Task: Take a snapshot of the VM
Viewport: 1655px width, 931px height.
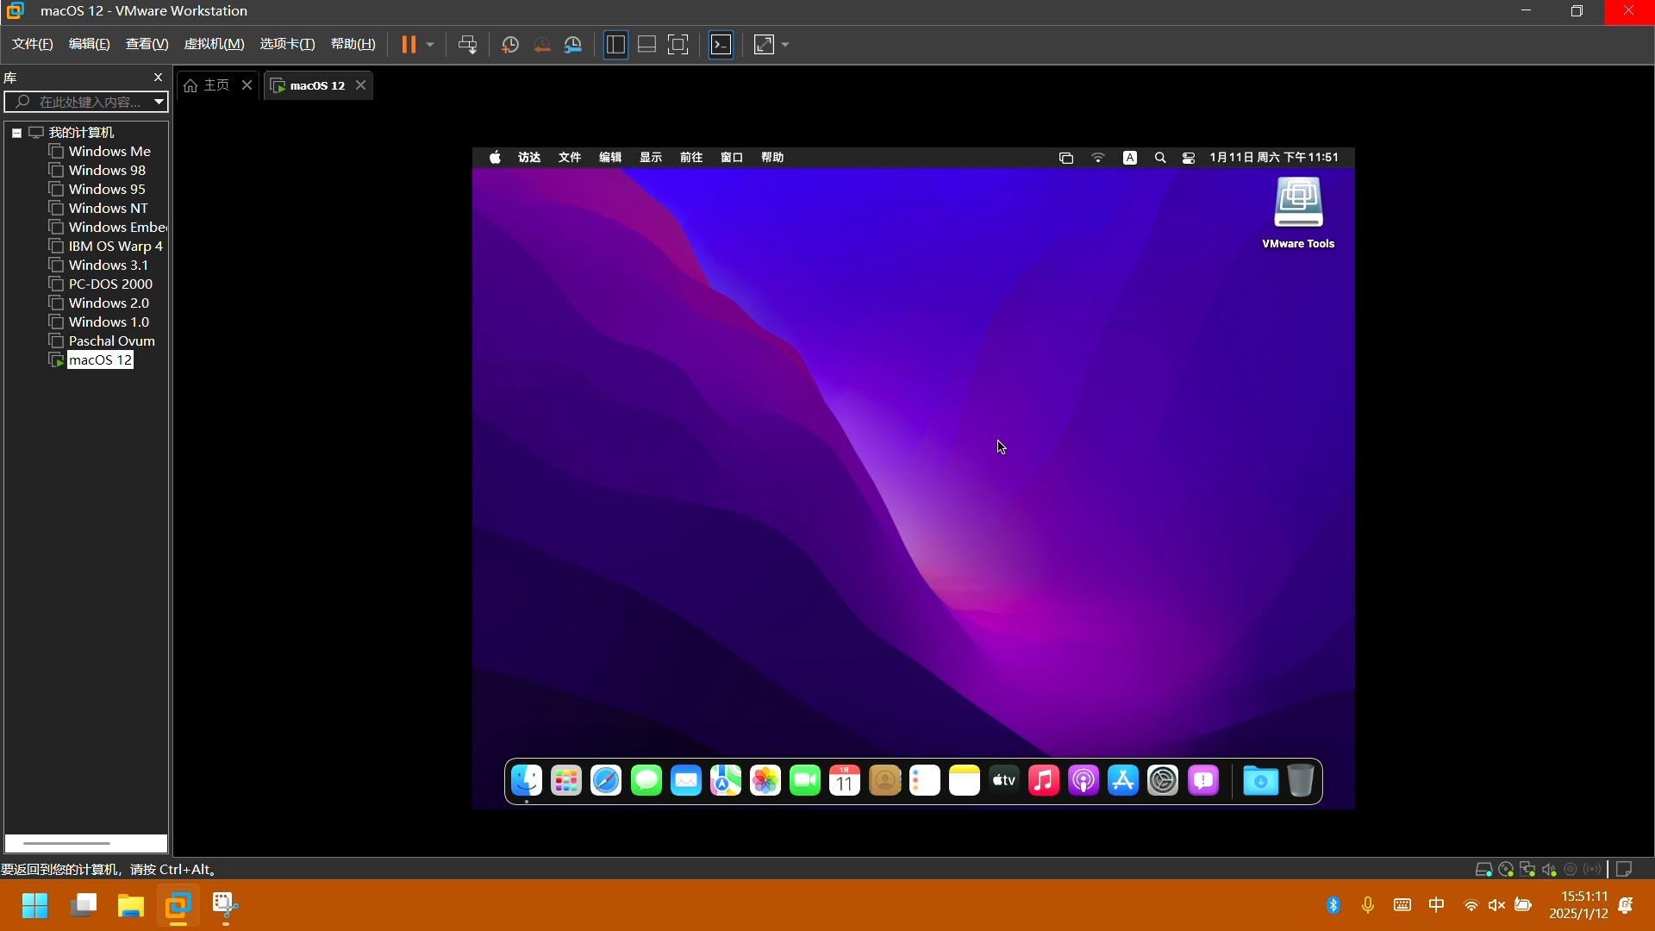Action: (x=509, y=45)
